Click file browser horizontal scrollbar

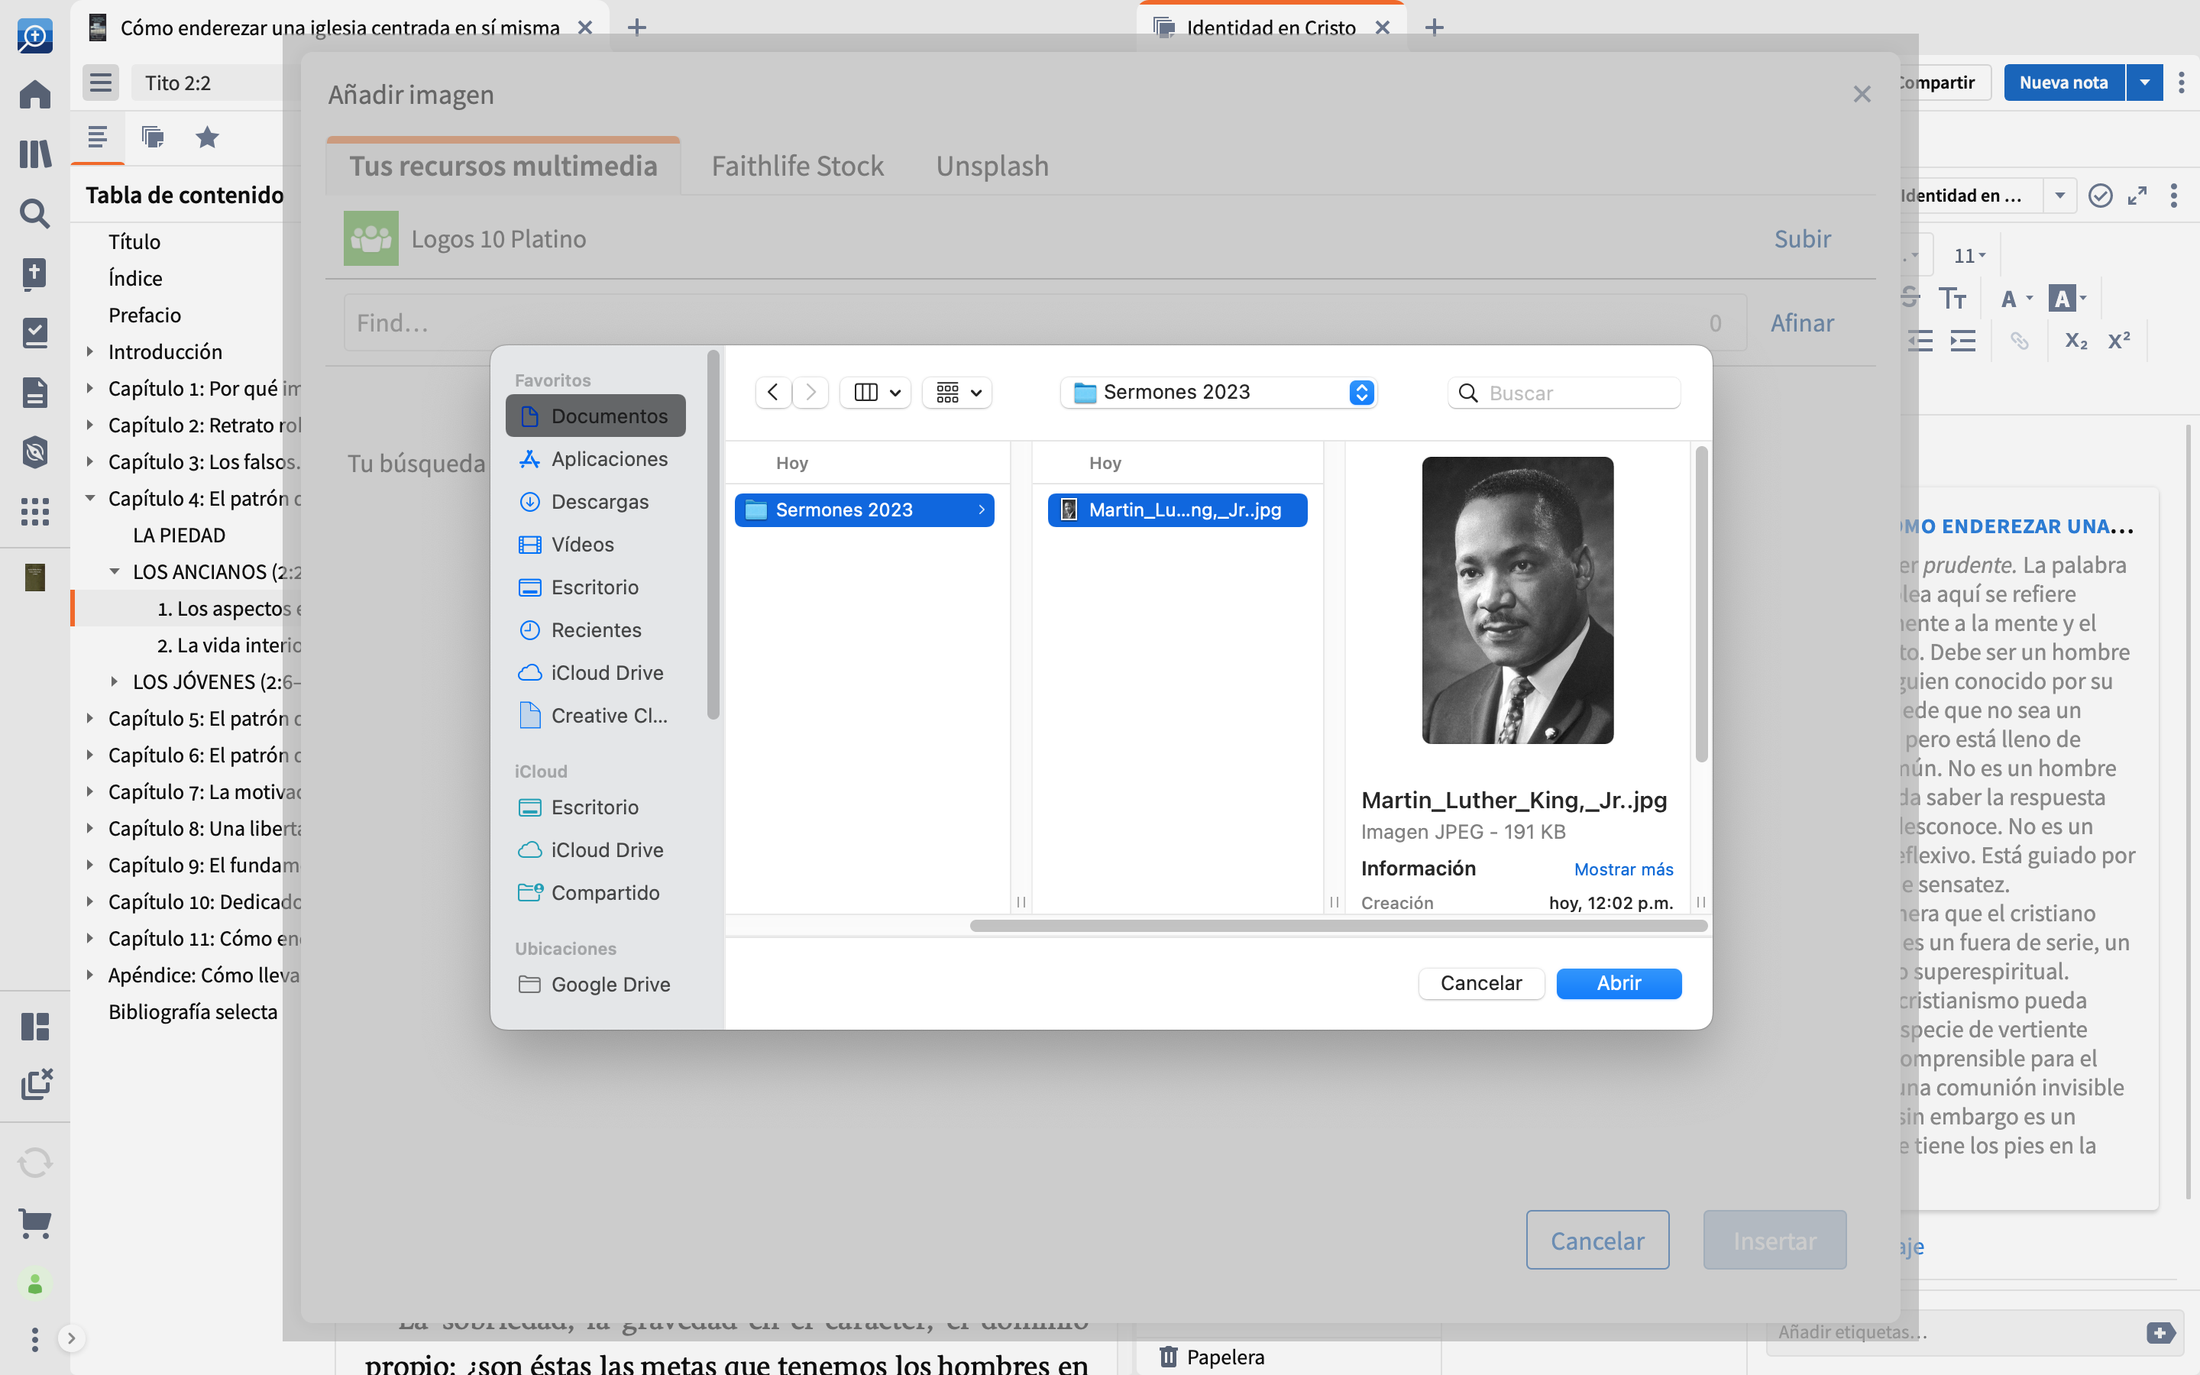(1338, 926)
